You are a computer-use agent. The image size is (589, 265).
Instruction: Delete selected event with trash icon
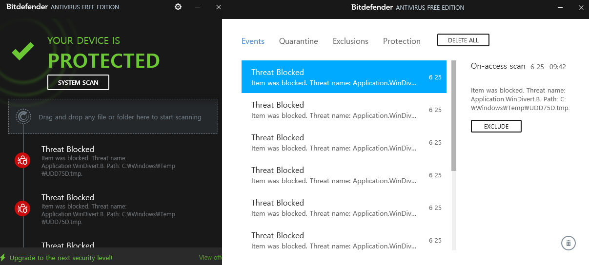coord(569,243)
